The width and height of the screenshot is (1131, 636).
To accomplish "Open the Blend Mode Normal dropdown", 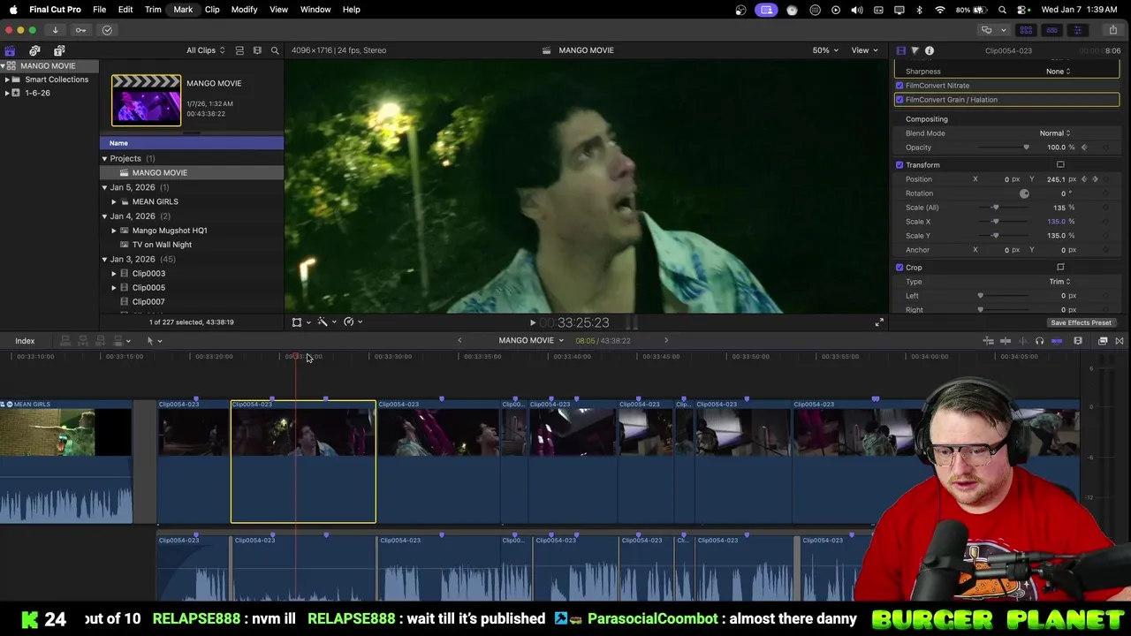I will (1054, 133).
